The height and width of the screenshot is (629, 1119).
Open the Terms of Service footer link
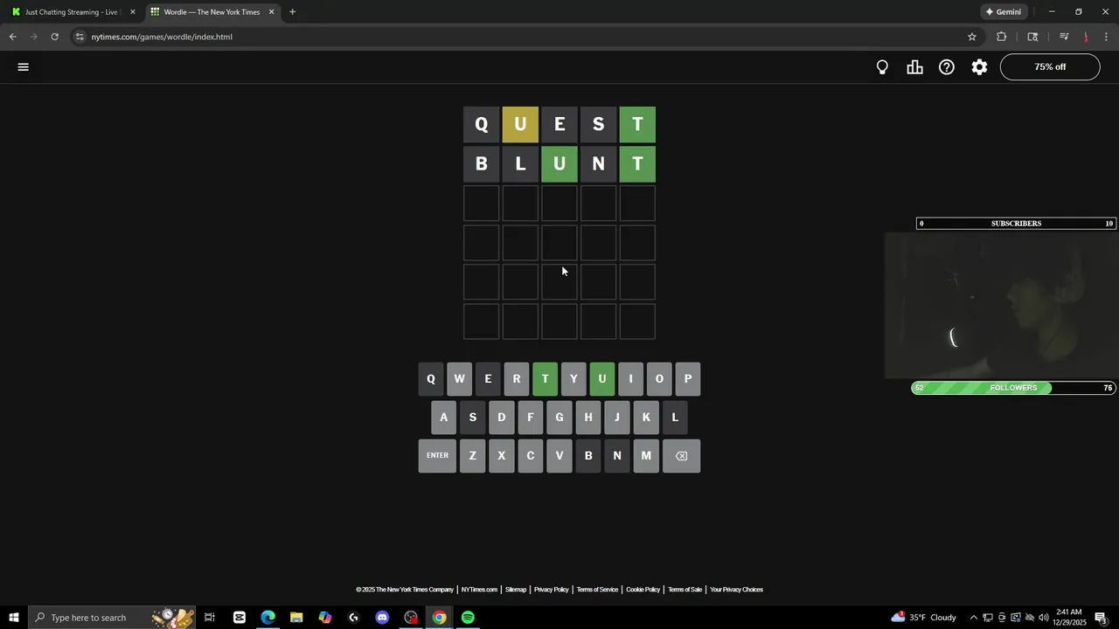pyautogui.click(x=597, y=590)
